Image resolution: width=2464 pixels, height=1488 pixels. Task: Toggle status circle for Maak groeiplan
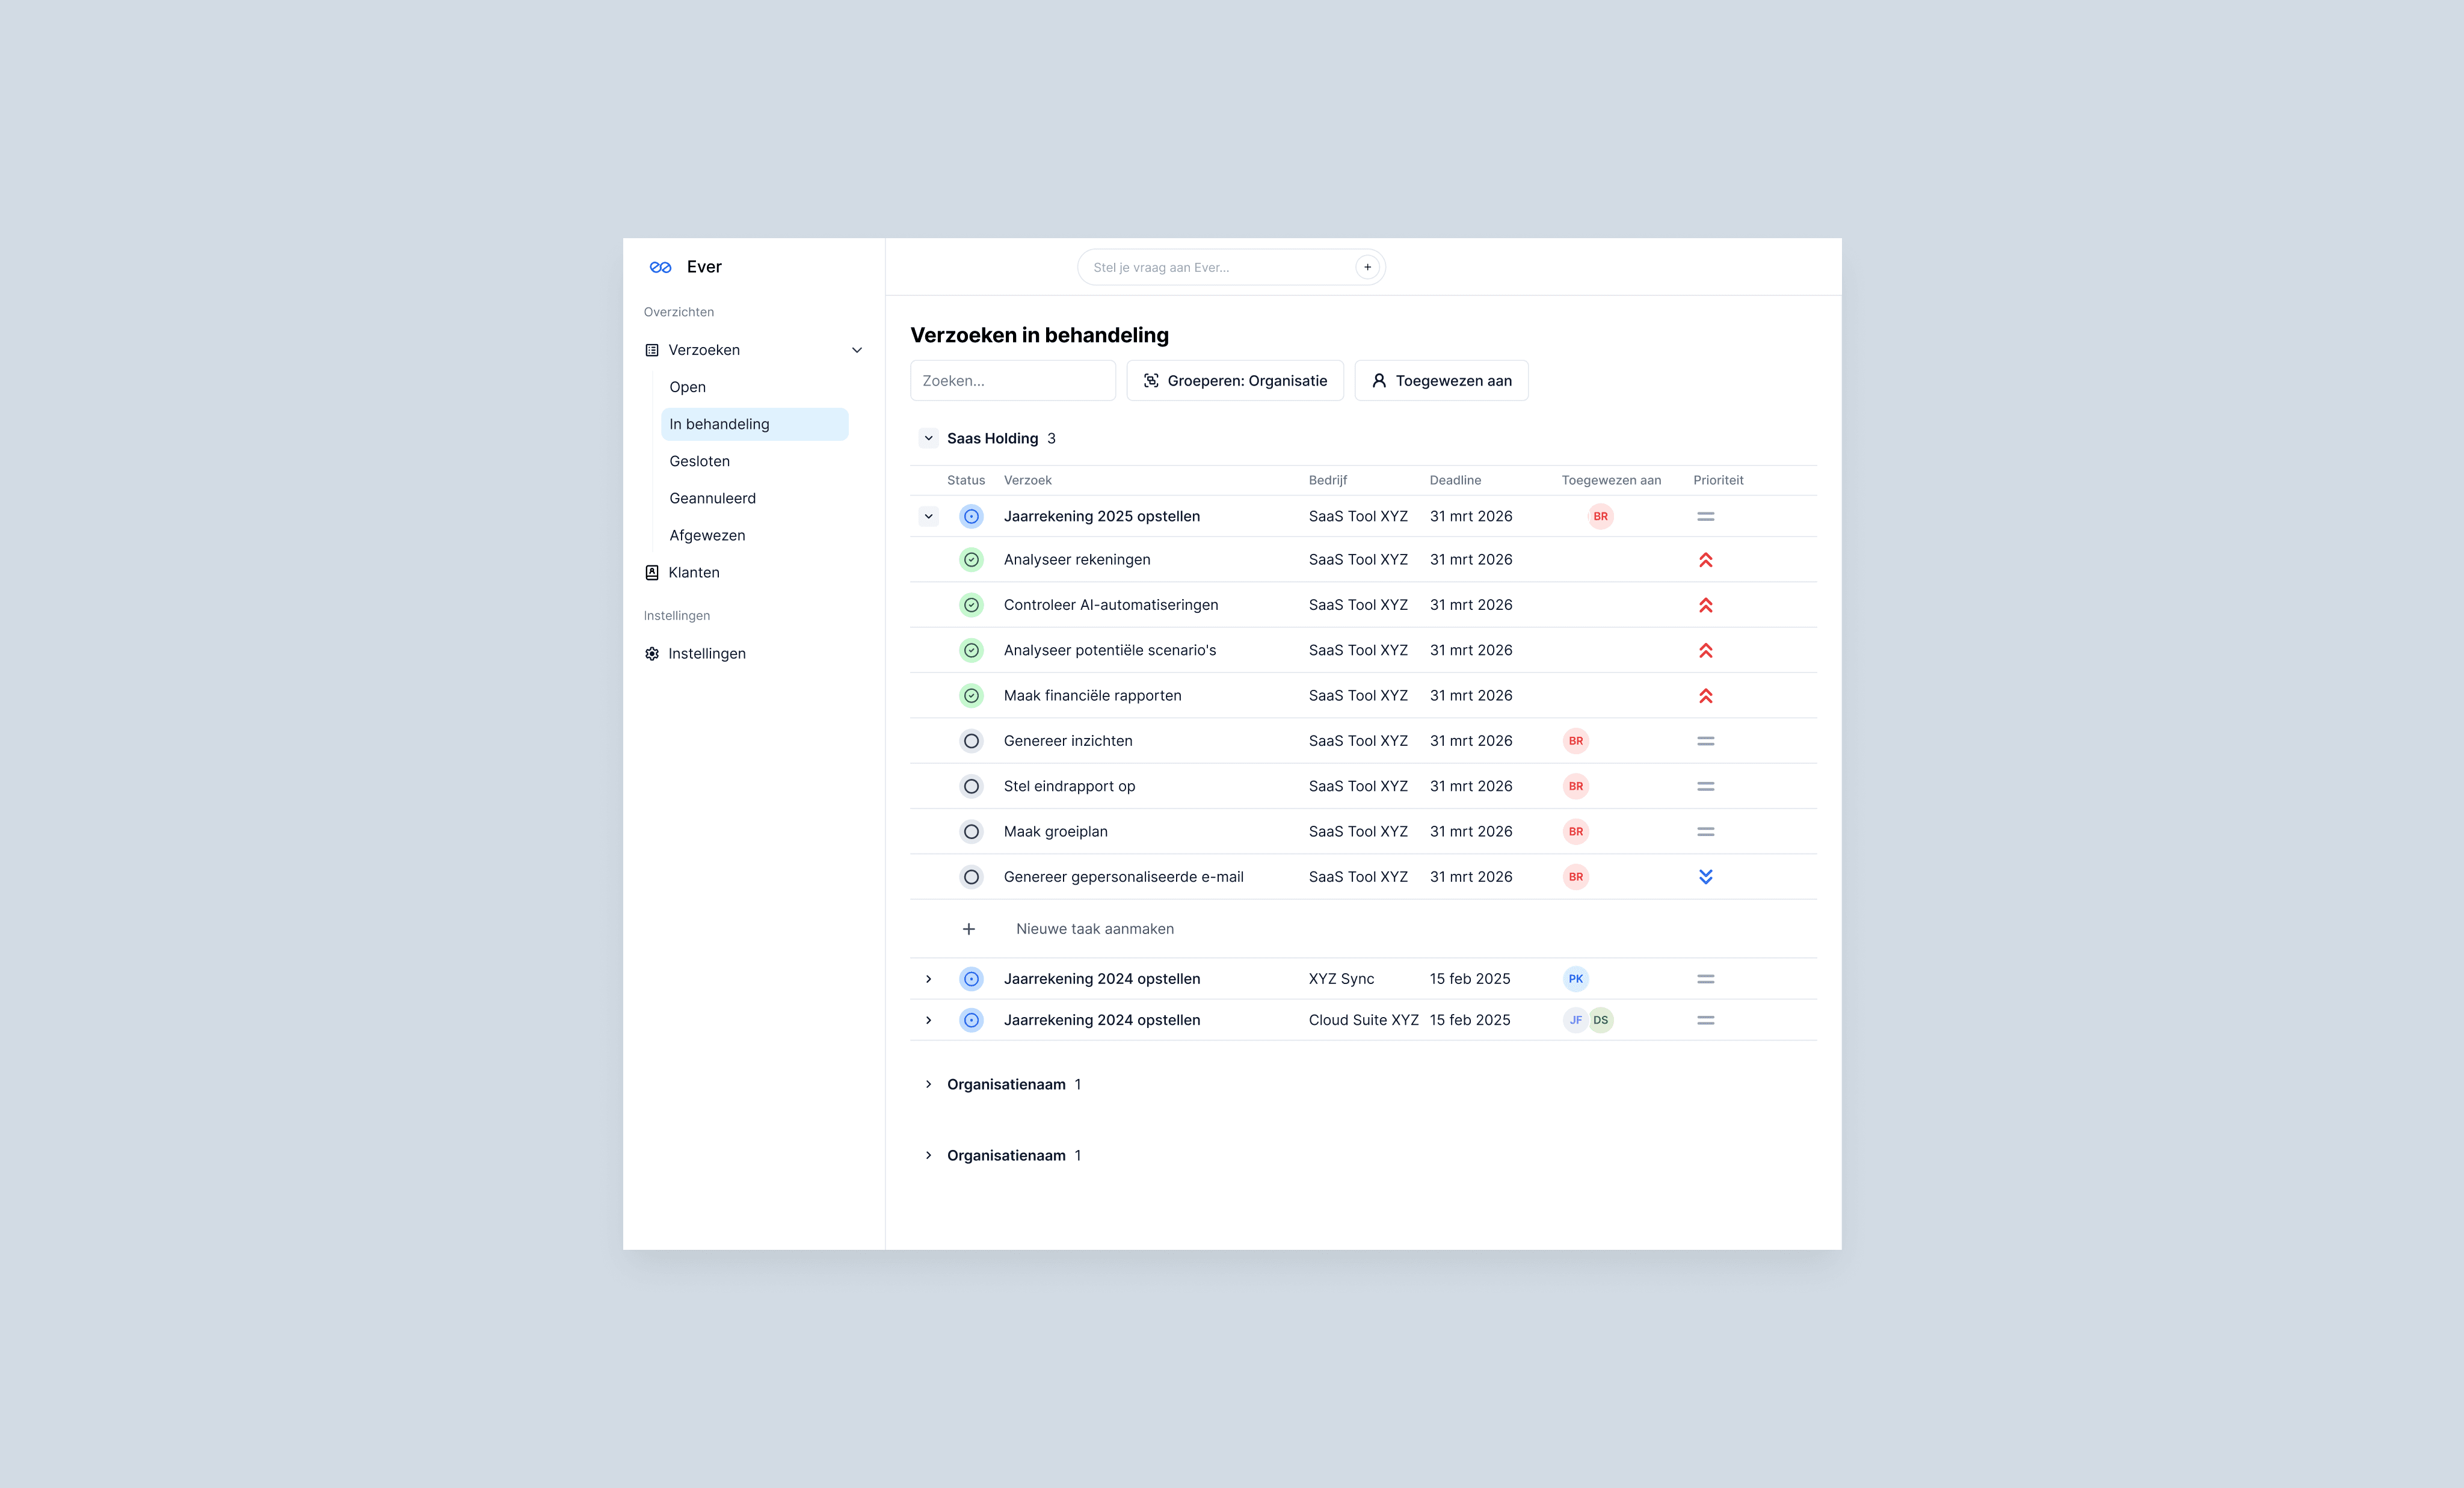click(971, 832)
